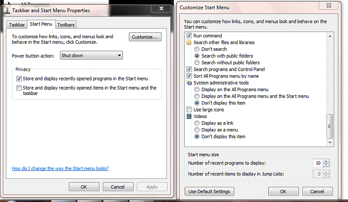Open How do I change Start menu looks link
The image size is (348, 202).
60,168
